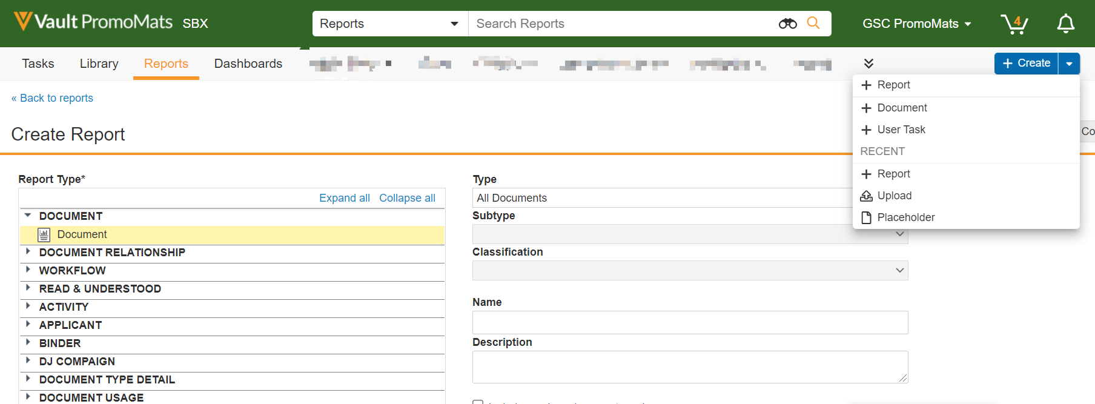This screenshot has height=404, width=1095.
Task: Click the Vault PromoMats logo
Action: [94, 22]
